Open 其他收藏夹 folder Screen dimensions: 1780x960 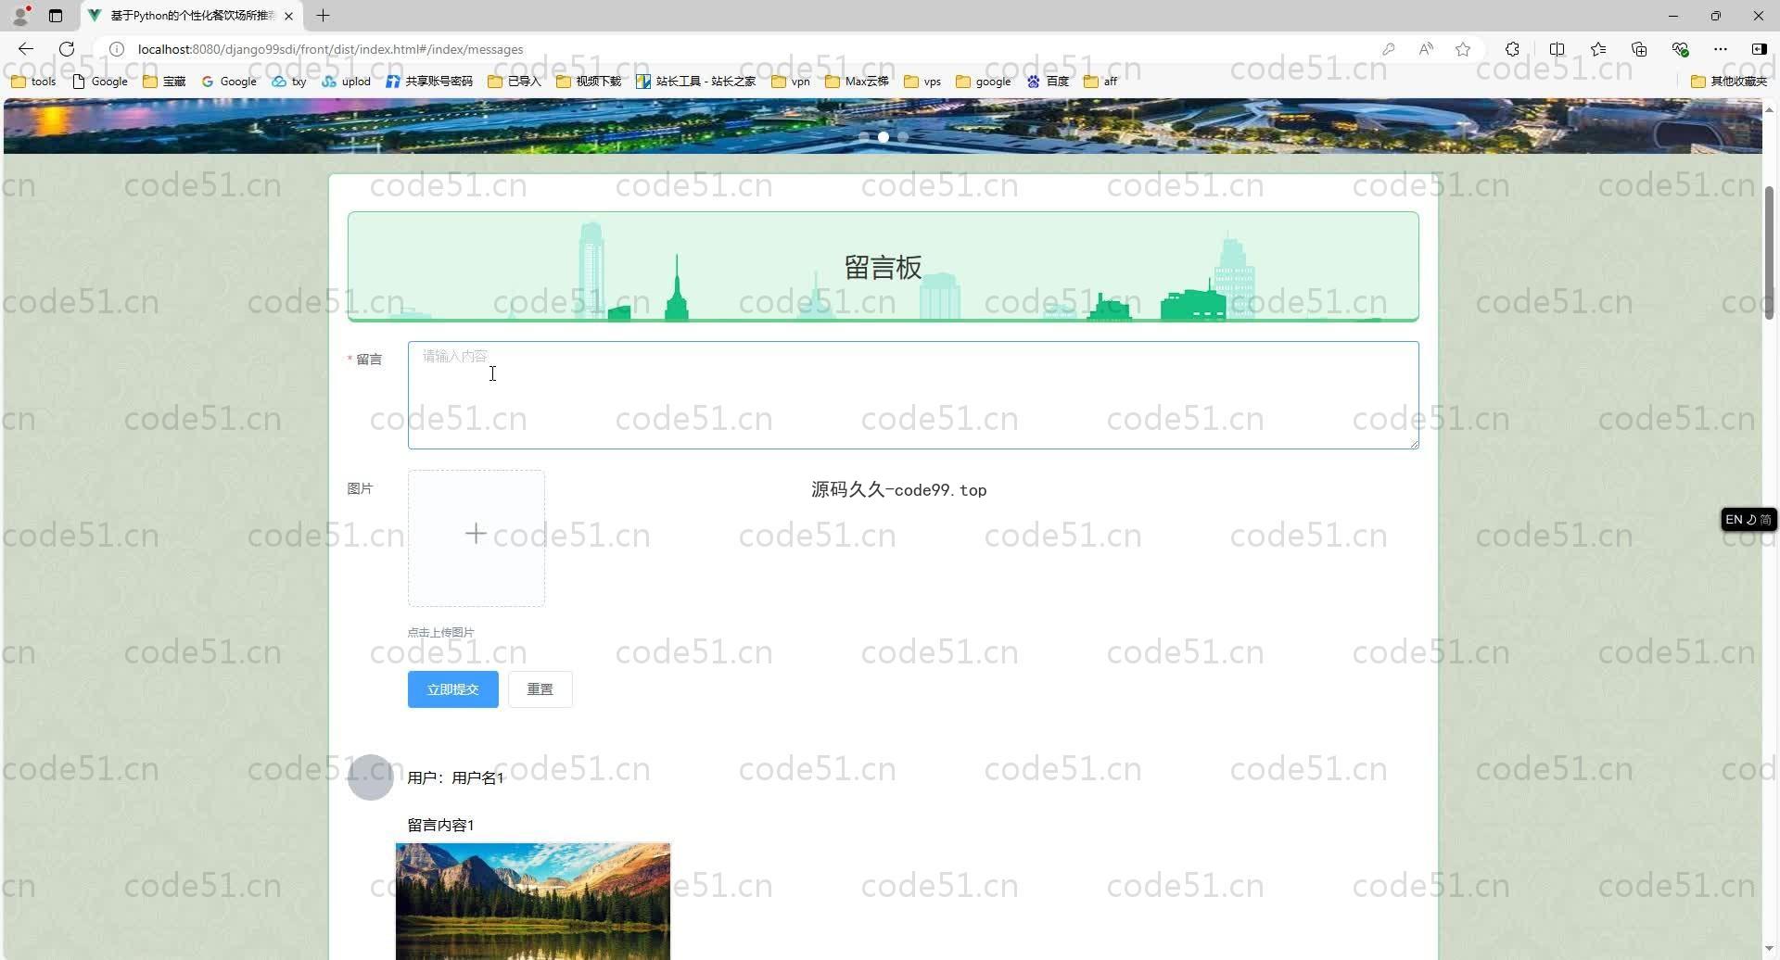1729,82
